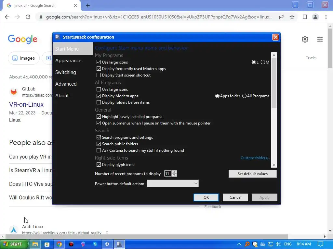Open the Settings gear on taskbar
This screenshot has height=249, width=333.
tap(107, 244)
